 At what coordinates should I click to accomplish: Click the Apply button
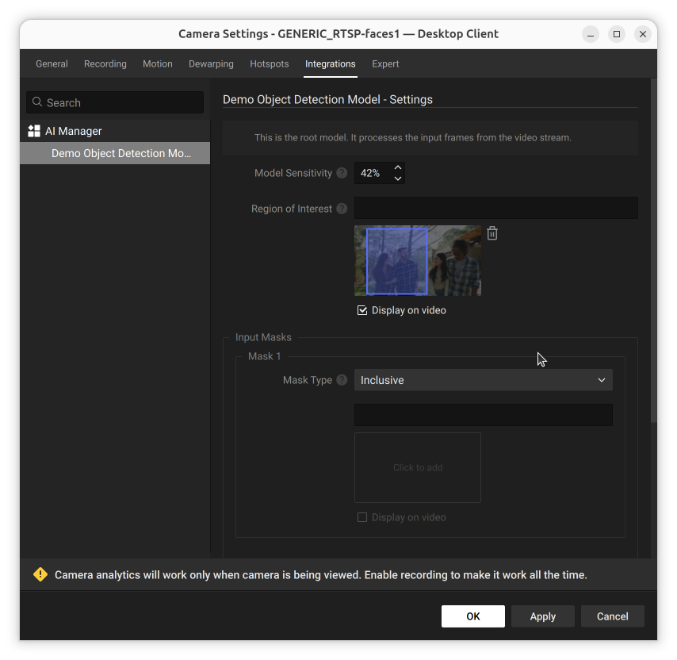pyautogui.click(x=543, y=616)
